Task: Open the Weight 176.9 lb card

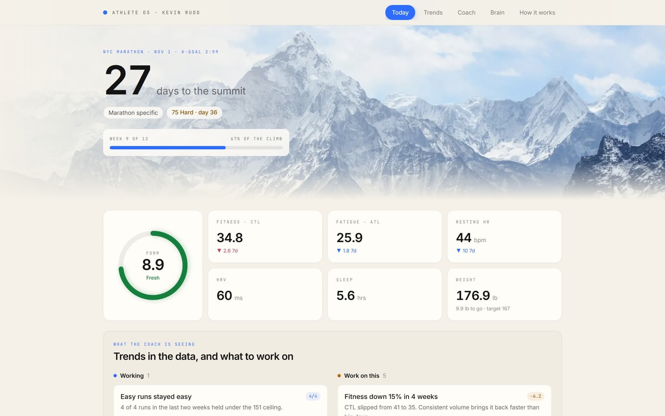Action: (x=505, y=294)
